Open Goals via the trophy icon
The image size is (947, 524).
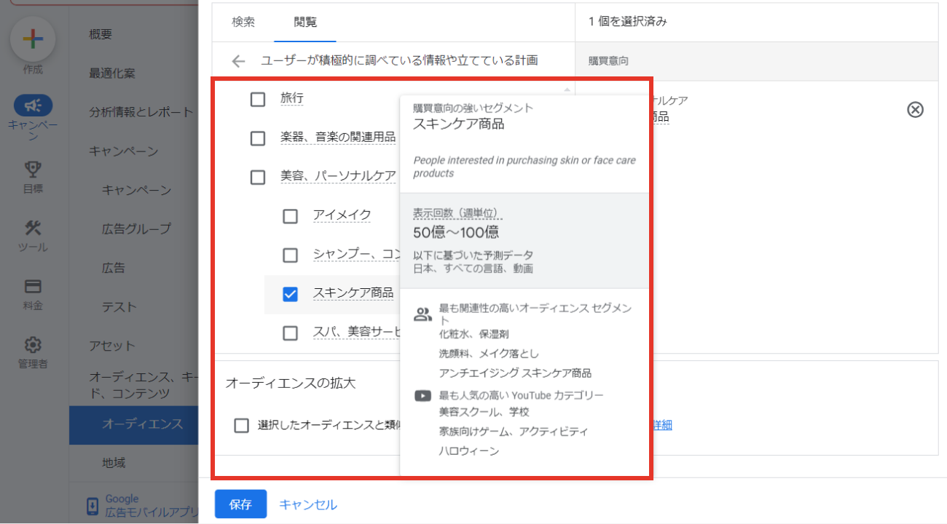(x=33, y=170)
